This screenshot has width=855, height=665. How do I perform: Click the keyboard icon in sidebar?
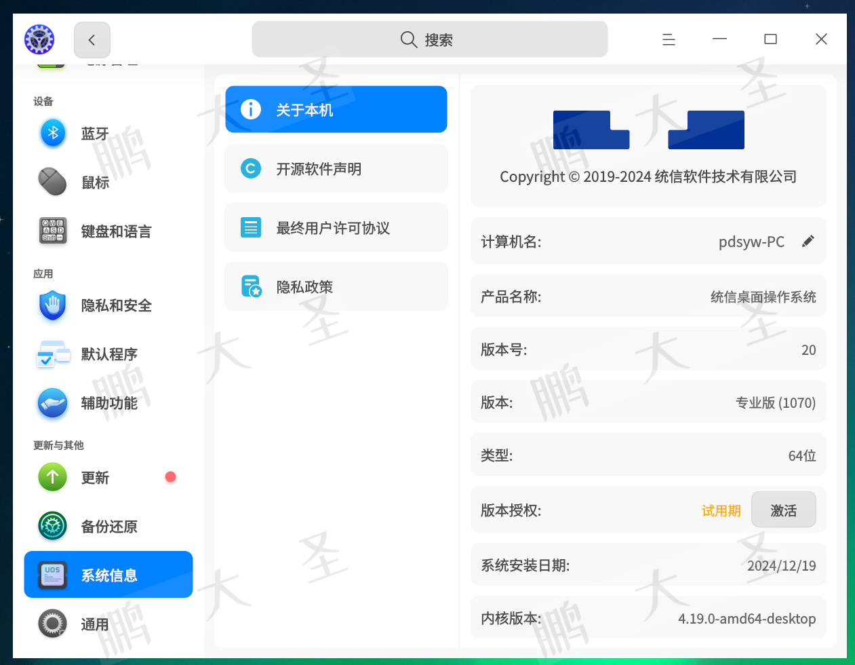53,231
